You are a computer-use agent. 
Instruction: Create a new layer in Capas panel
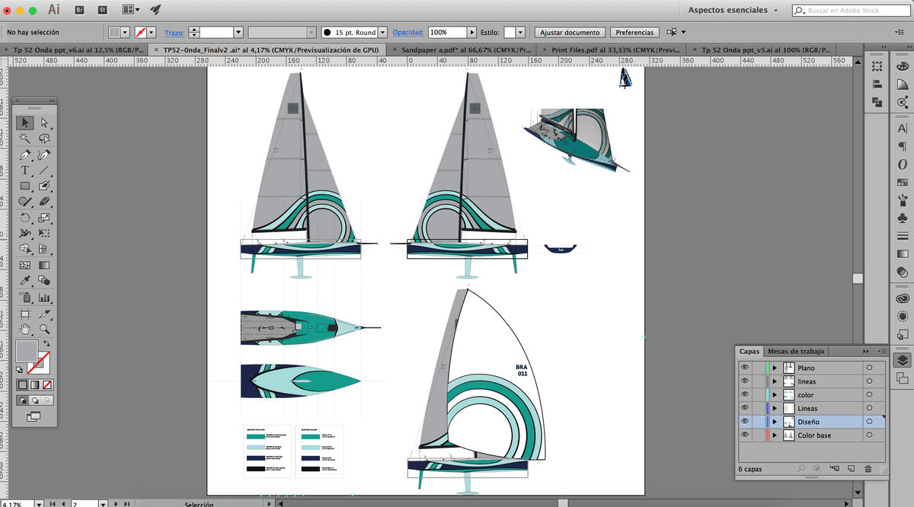(852, 469)
